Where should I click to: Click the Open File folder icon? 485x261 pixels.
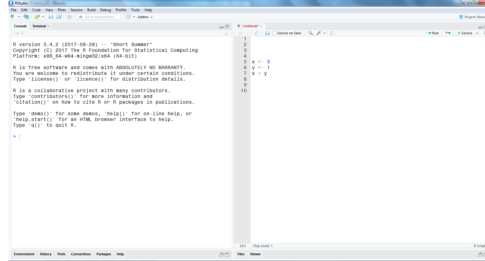point(37,17)
